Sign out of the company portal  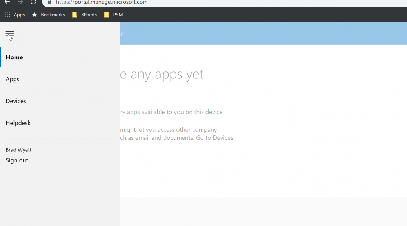(17, 160)
